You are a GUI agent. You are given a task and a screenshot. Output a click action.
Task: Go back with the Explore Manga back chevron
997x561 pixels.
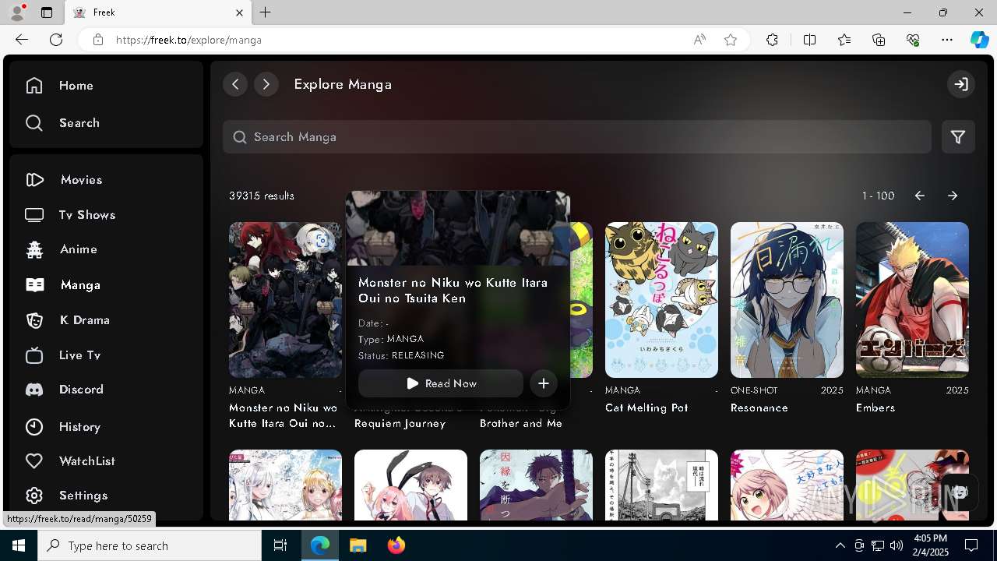235,84
